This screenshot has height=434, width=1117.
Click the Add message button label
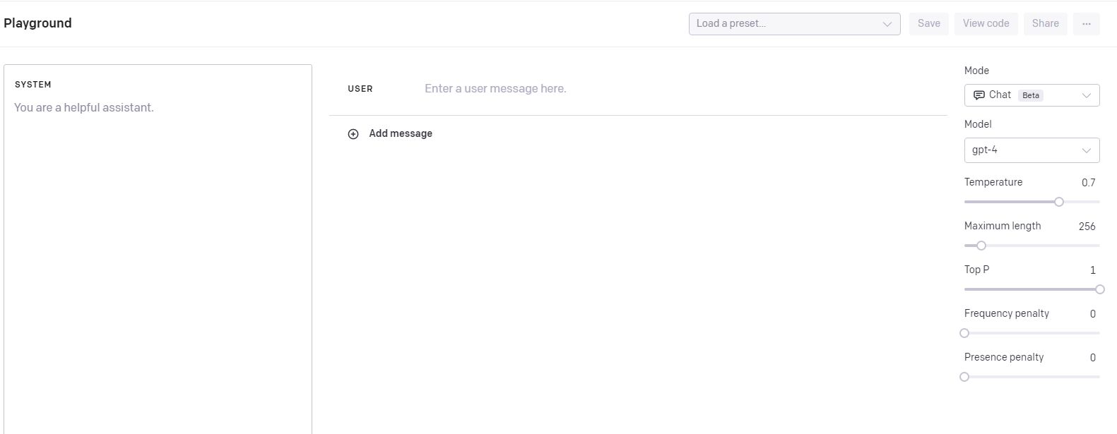coord(401,134)
